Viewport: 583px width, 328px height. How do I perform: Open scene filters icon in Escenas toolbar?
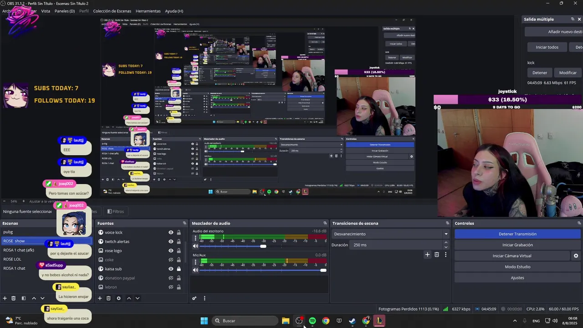click(24, 298)
